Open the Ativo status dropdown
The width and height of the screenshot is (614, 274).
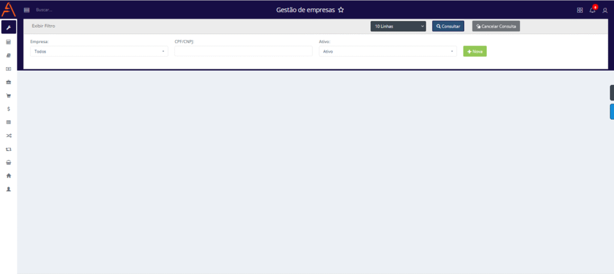point(388,51)
